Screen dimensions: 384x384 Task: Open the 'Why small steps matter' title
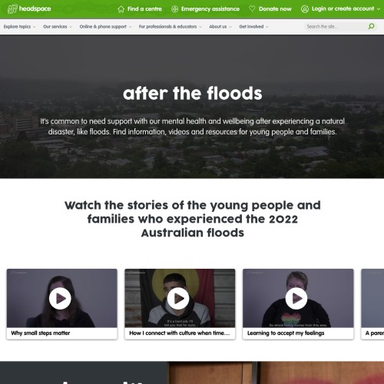click(x=41, y=333)
